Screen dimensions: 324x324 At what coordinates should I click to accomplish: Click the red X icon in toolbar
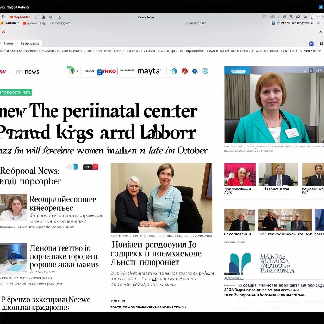[3, 32]
